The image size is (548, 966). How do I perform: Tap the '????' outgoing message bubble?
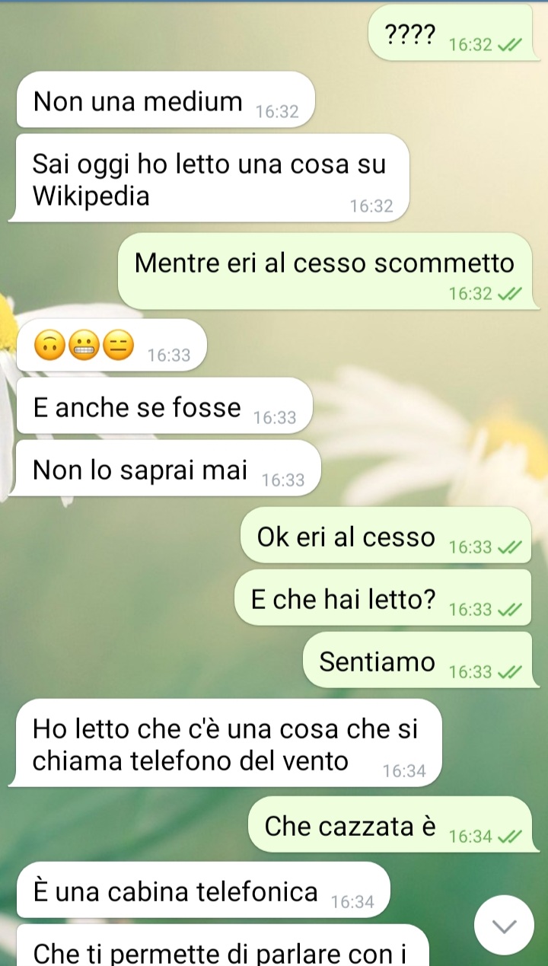pos(450,32)
